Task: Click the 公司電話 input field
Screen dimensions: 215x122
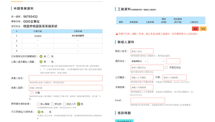Action: 142,77
